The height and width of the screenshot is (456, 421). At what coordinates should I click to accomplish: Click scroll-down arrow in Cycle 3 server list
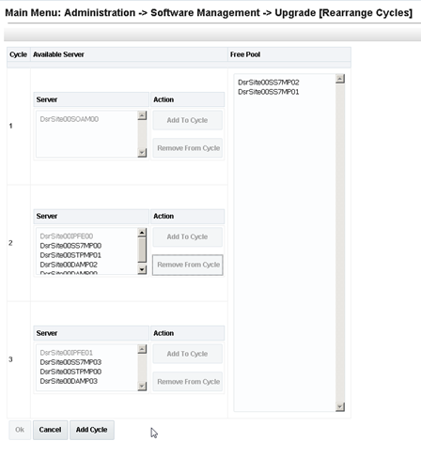142,387
